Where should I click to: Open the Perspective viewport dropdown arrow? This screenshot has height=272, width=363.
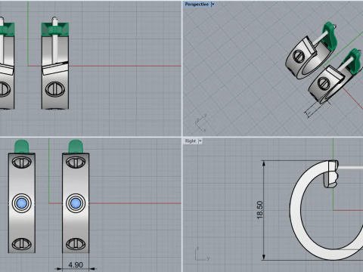[x=213, y=5]
